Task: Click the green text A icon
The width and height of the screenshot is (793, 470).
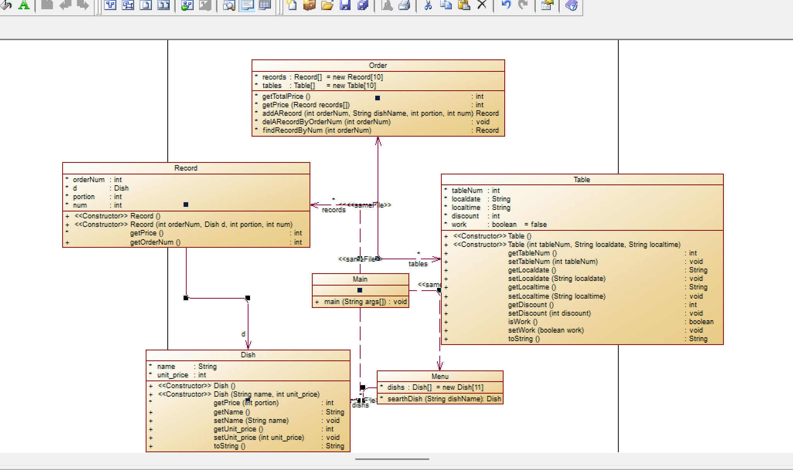Action: 24,5
